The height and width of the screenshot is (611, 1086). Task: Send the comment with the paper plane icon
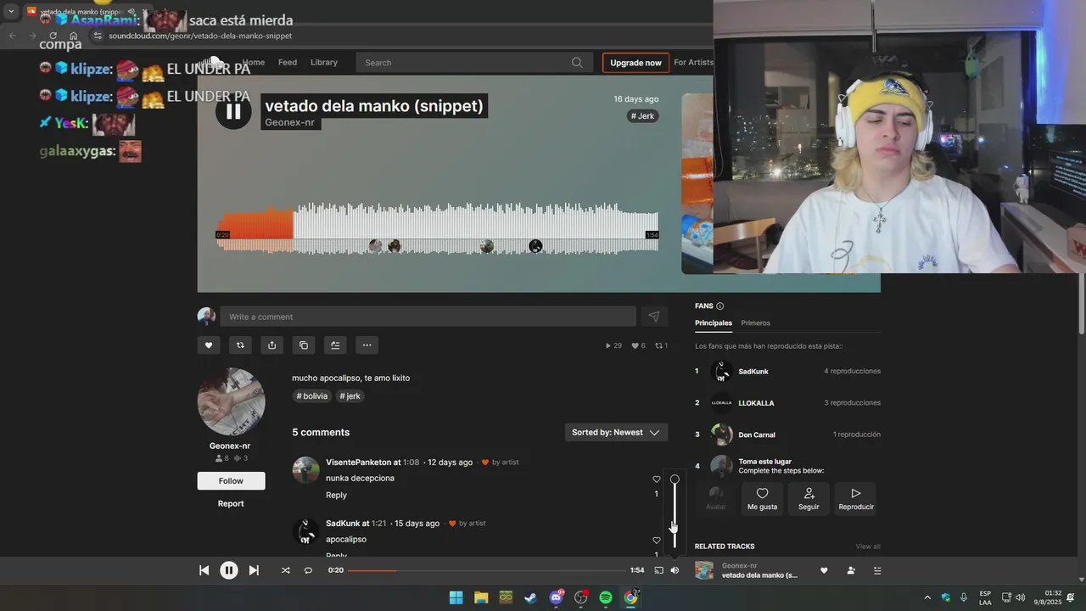tap(654, 317)
